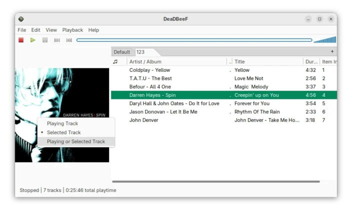
Task: Switch to the Default playlist tab
Action: 121,52
